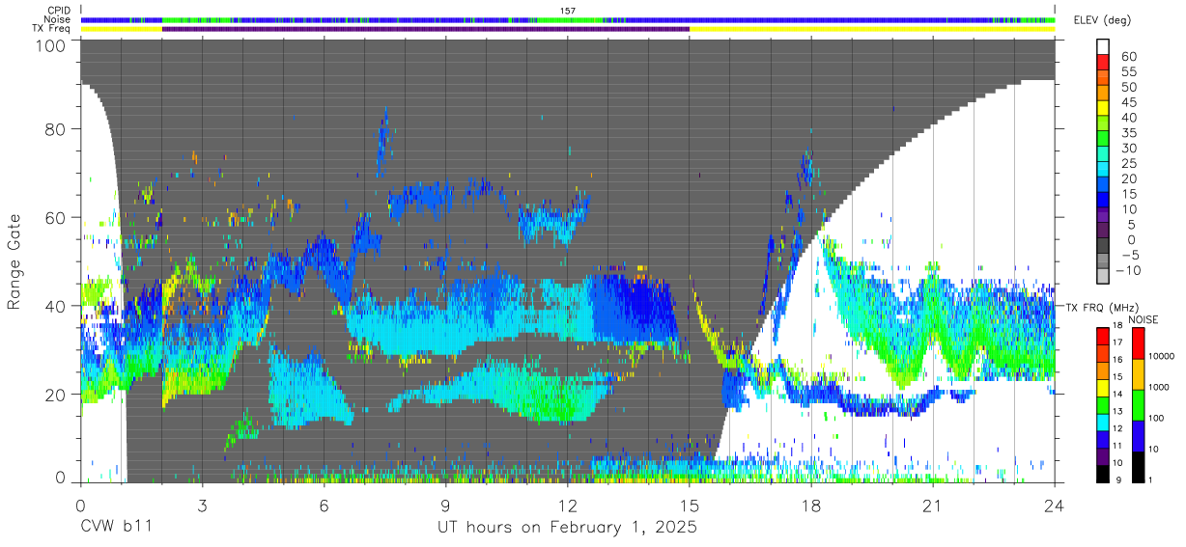Click the -10 value on the ELEV color bar
The image size is (1186, 547).
[x=1128, y=270]
